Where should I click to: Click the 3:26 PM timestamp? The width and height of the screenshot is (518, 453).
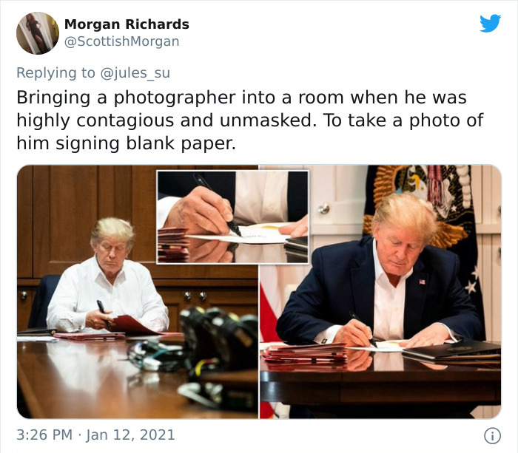point(44,435)
